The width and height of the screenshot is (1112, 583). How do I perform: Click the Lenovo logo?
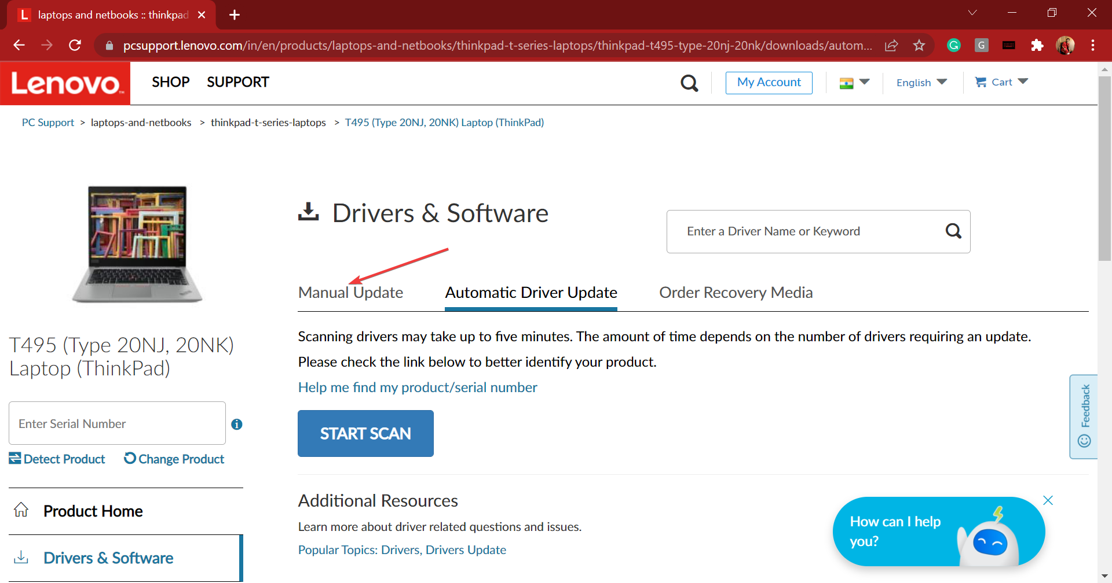pyautogui.click(x=65, y=83)
